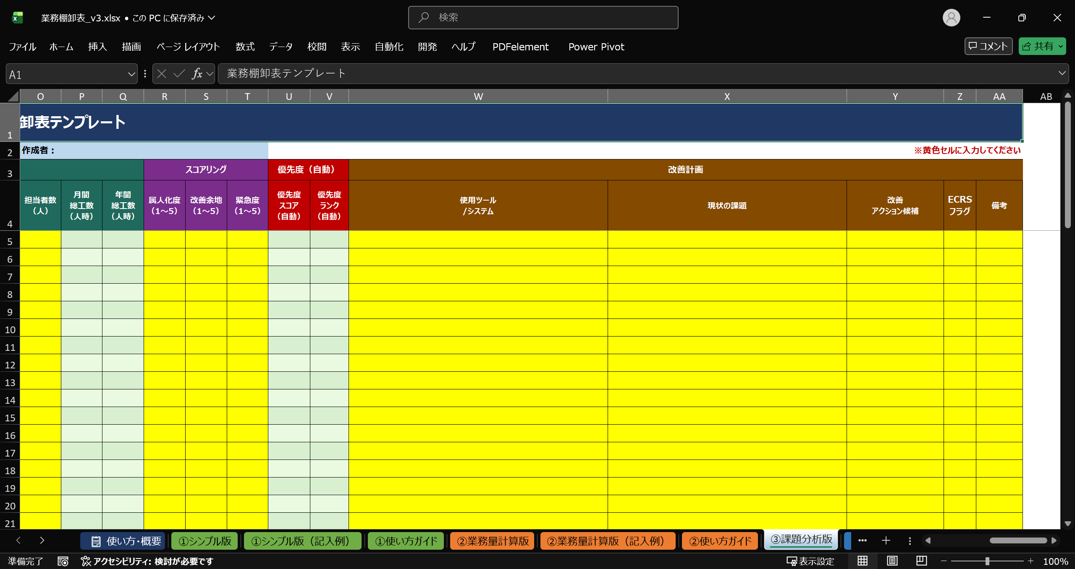Open 表示設定 display settings
This screenshot has height=569, width=1075.
[x=810, y=561]
